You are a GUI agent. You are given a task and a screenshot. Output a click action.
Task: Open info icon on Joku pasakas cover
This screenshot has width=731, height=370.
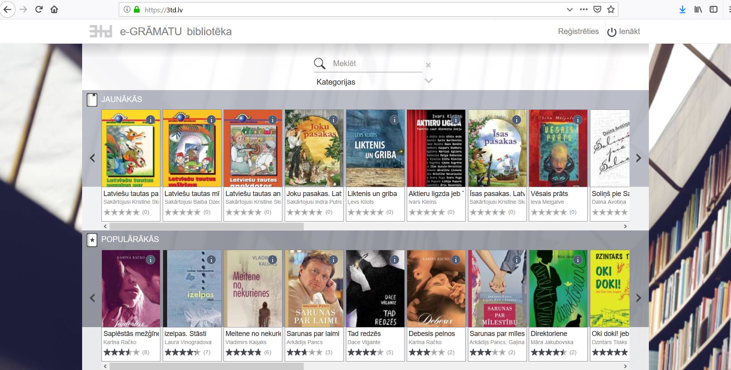click(334, 120)
